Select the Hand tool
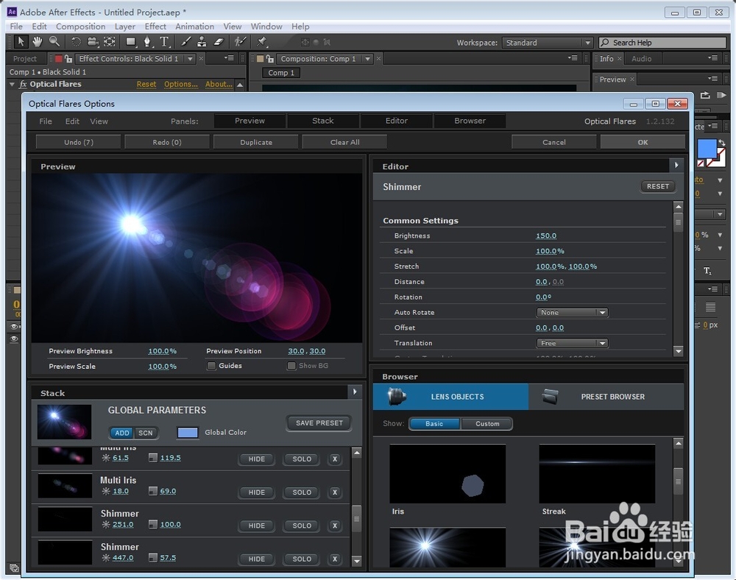This screenshot has width=736, height=580. pyautogui.click(x=37, y=42)
